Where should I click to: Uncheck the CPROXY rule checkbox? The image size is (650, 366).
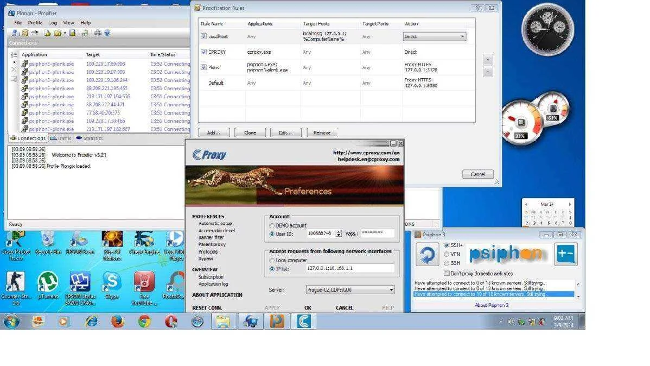203,52
